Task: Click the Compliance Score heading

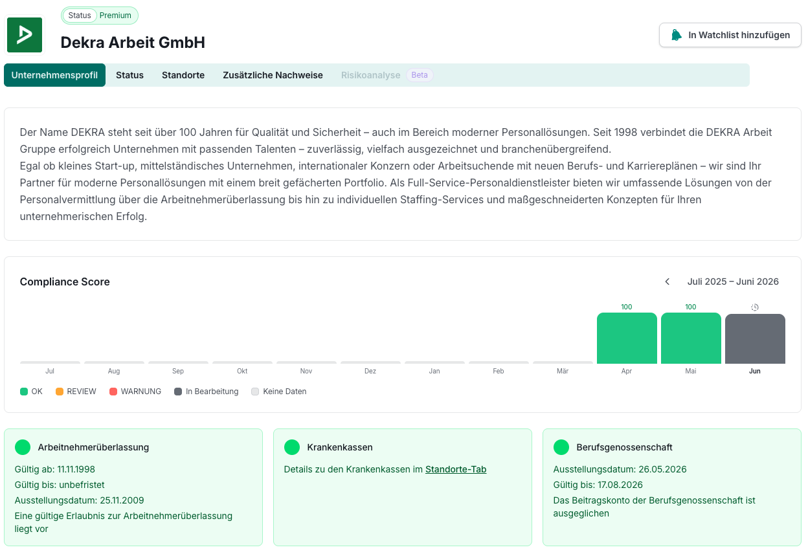Action: [65, 282]
